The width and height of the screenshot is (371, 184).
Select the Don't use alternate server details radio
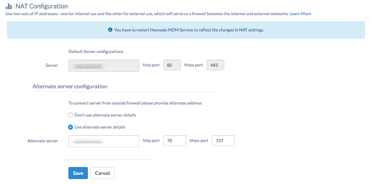tap(70, 115)
